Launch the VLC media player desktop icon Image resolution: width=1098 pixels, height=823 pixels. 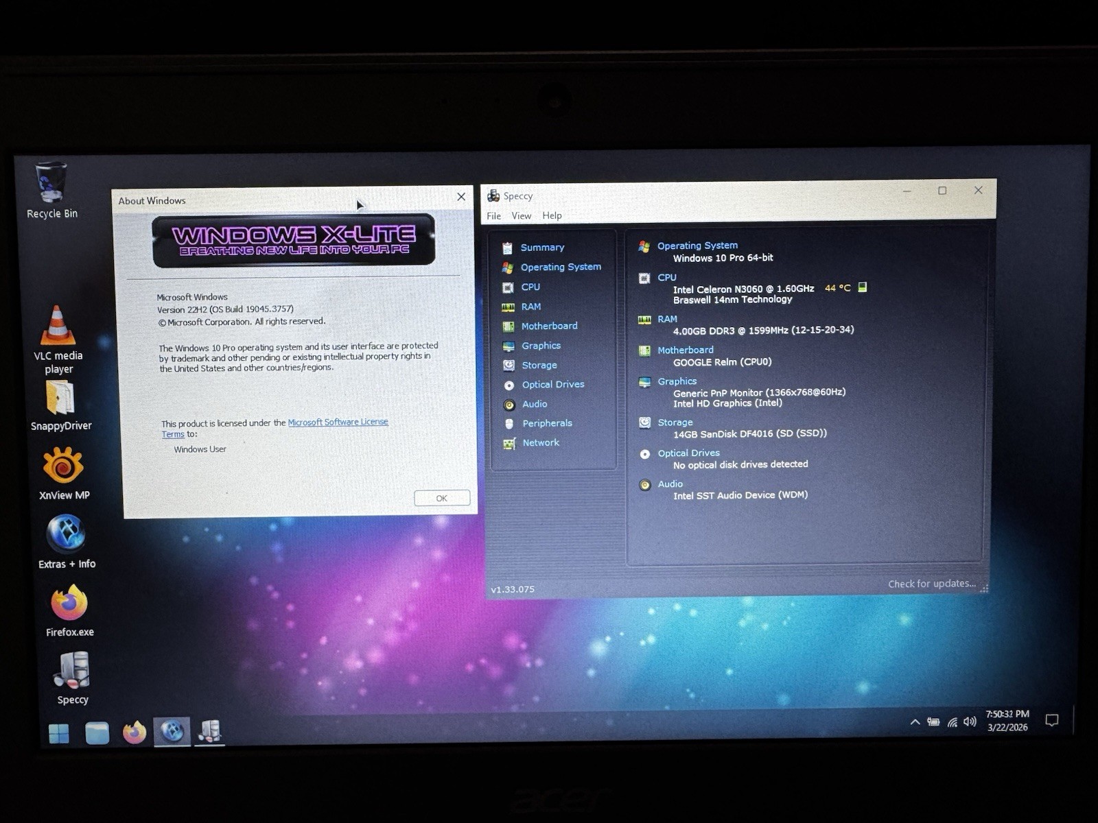click(58, 339)
